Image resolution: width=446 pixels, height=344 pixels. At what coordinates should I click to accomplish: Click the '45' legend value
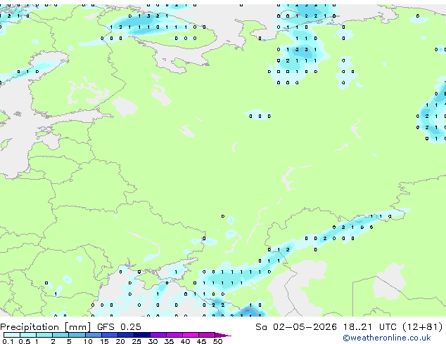[x=201, y=341]
